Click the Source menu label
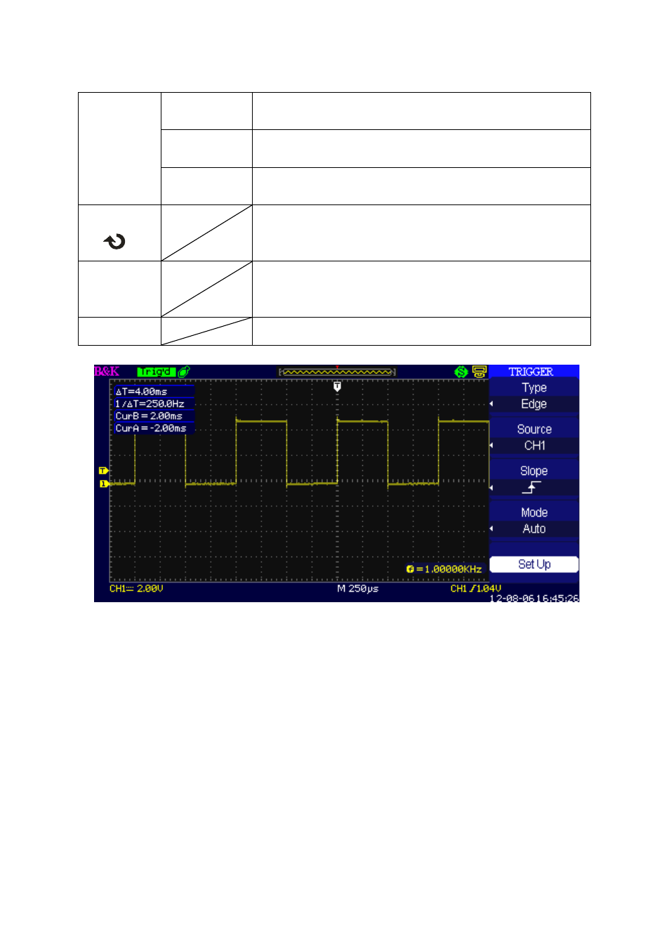Viewport: 669px width, 950px height. pos(534,429)
